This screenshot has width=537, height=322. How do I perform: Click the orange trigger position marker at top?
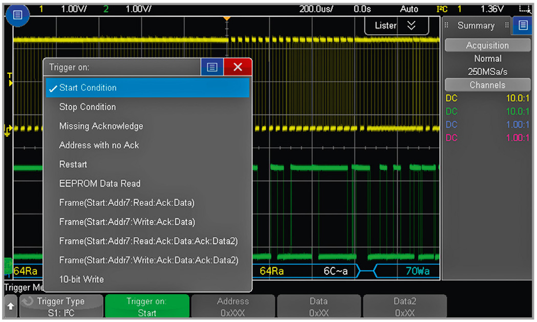click(227, 19)
